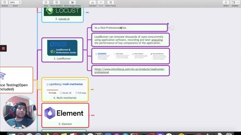Select the 'Its a Paid Professional Tool.' node
This screenshot has height=135, width=241.
tap(130, 28)
